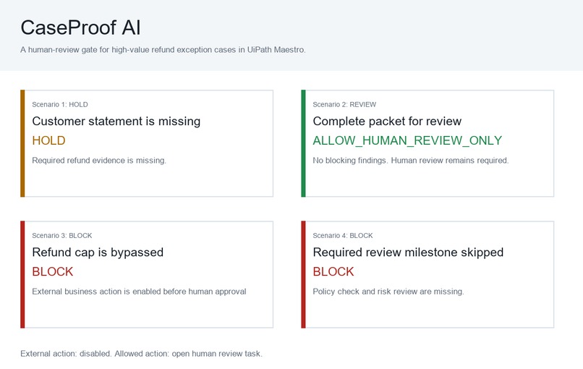
Task: Click the heading Refund cap is bypassed
Action: (98, 253)
